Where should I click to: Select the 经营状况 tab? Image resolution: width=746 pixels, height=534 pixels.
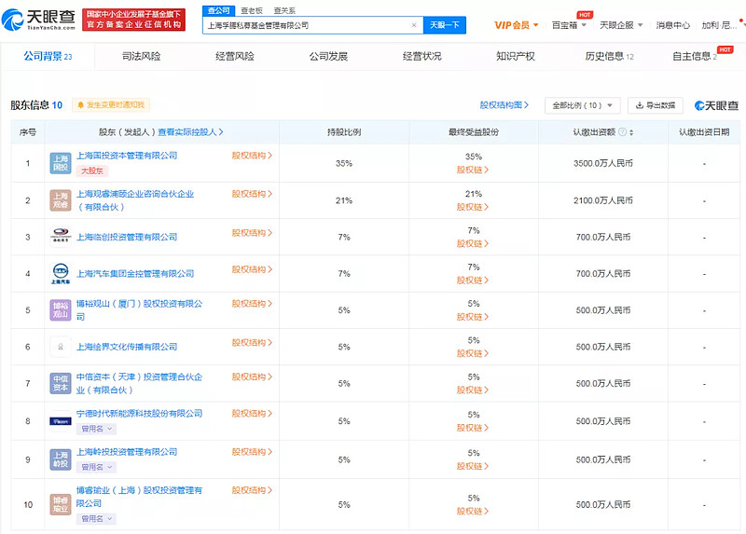422,56
